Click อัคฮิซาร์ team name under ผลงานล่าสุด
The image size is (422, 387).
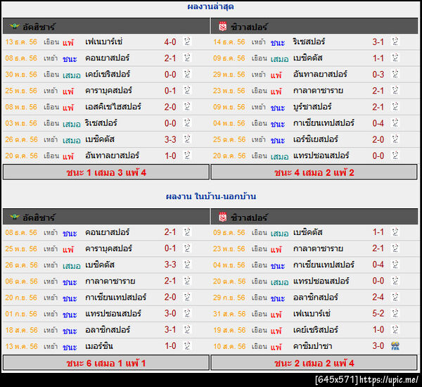coord(39,27)
